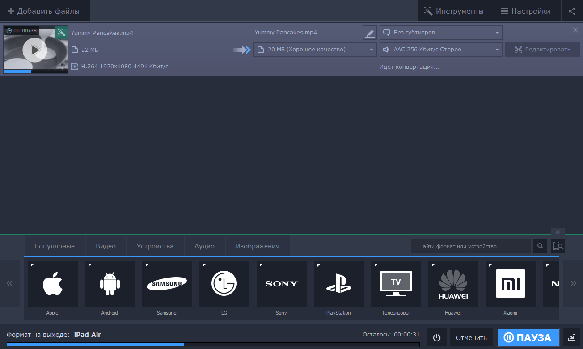The height and width of the screenshot is (349, 583).
Task: Select the Apple device preset
Action: (52, 284)
